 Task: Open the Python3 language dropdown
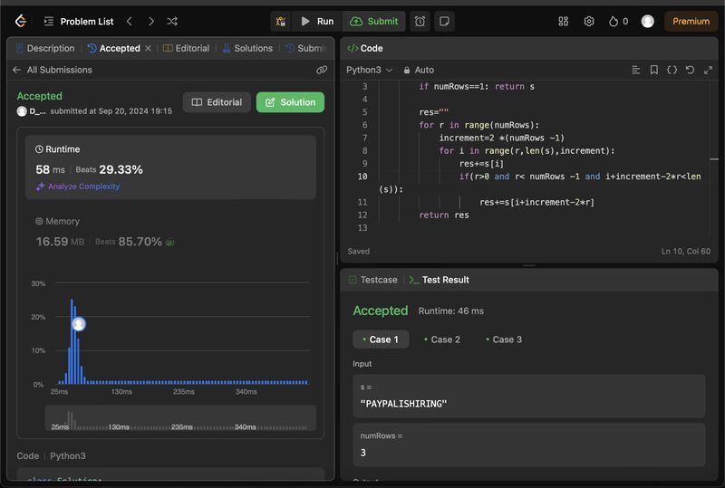pyautogui.click(x=369, y=70)
